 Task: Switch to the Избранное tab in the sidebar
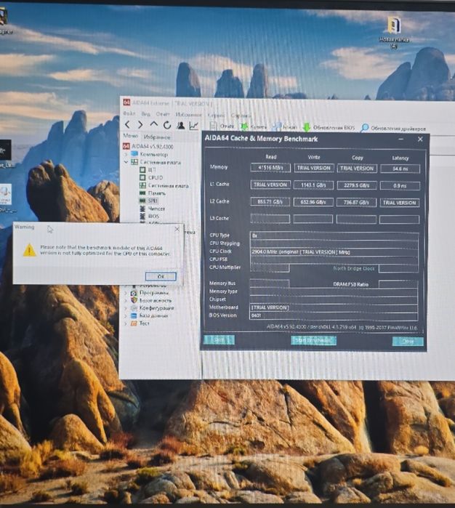[x=157, y=137]
